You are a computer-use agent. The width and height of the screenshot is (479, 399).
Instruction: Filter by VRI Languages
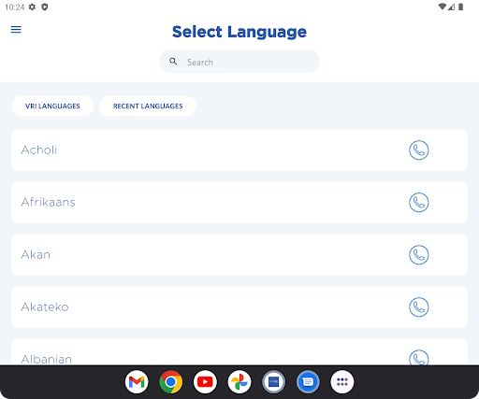pos(52,106)
